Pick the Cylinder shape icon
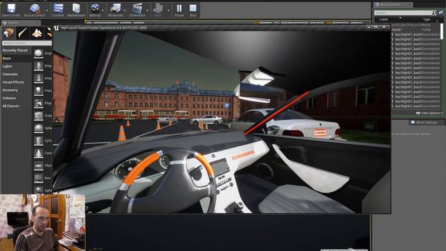446x251 pixels. click(x=38, y=141)
